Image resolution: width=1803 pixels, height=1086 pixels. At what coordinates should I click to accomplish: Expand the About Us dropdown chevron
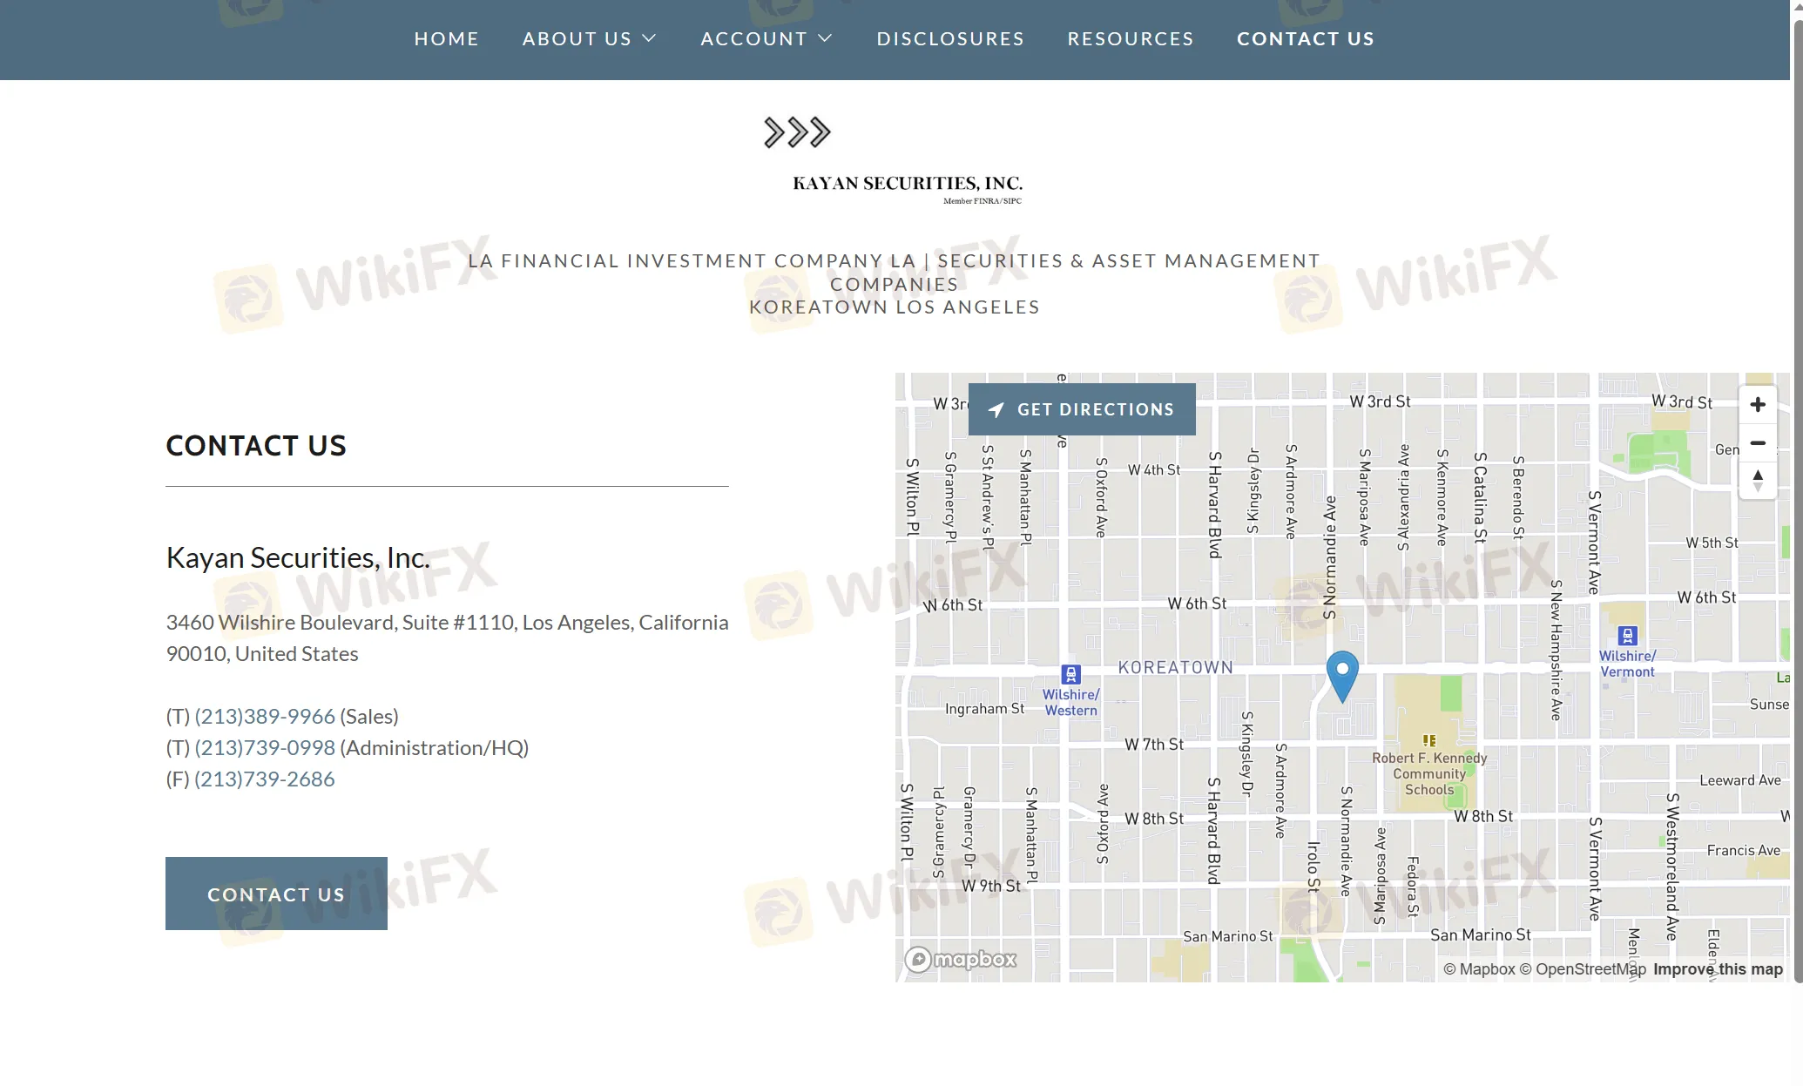click(649, 38)
